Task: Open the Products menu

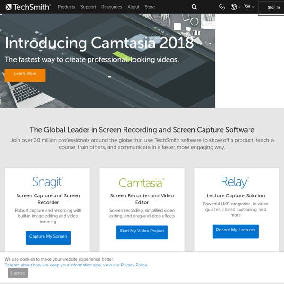Action: pos(66,7)
